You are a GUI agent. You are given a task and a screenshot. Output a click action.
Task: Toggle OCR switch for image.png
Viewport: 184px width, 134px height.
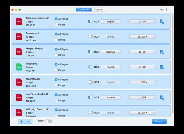[x=90, y=67]
